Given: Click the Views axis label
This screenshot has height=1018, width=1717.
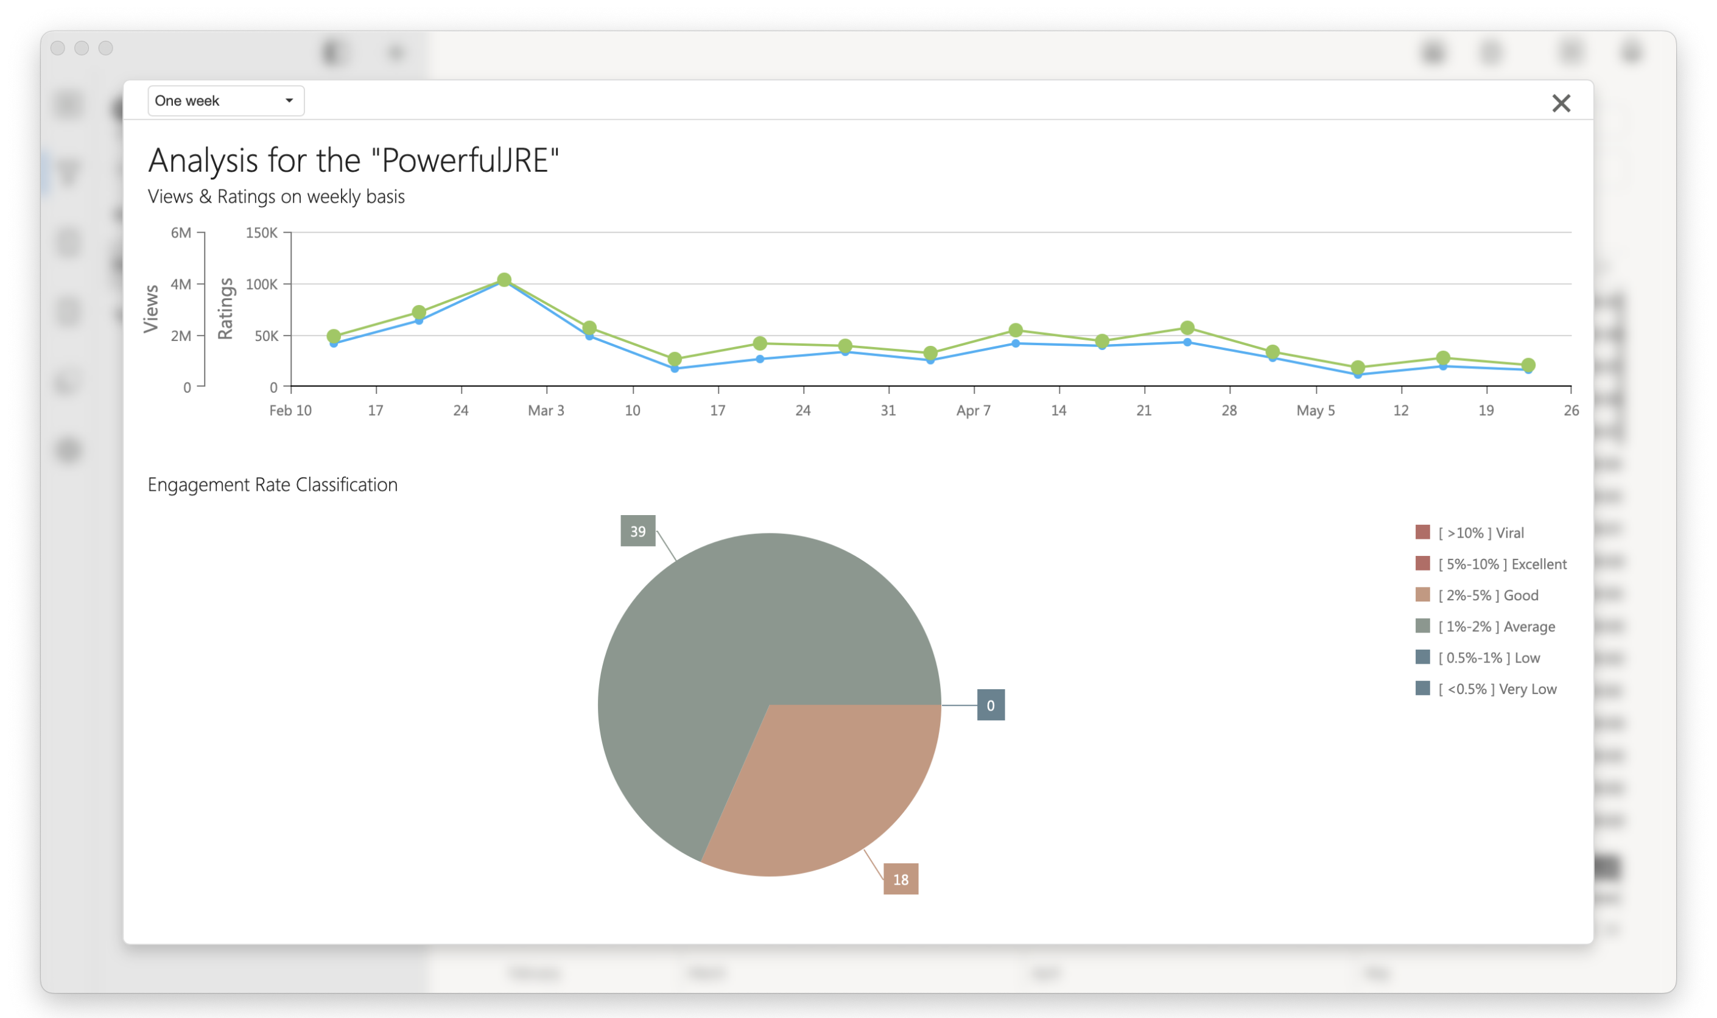Looking at the screenshot, I should tap(151, 309).
